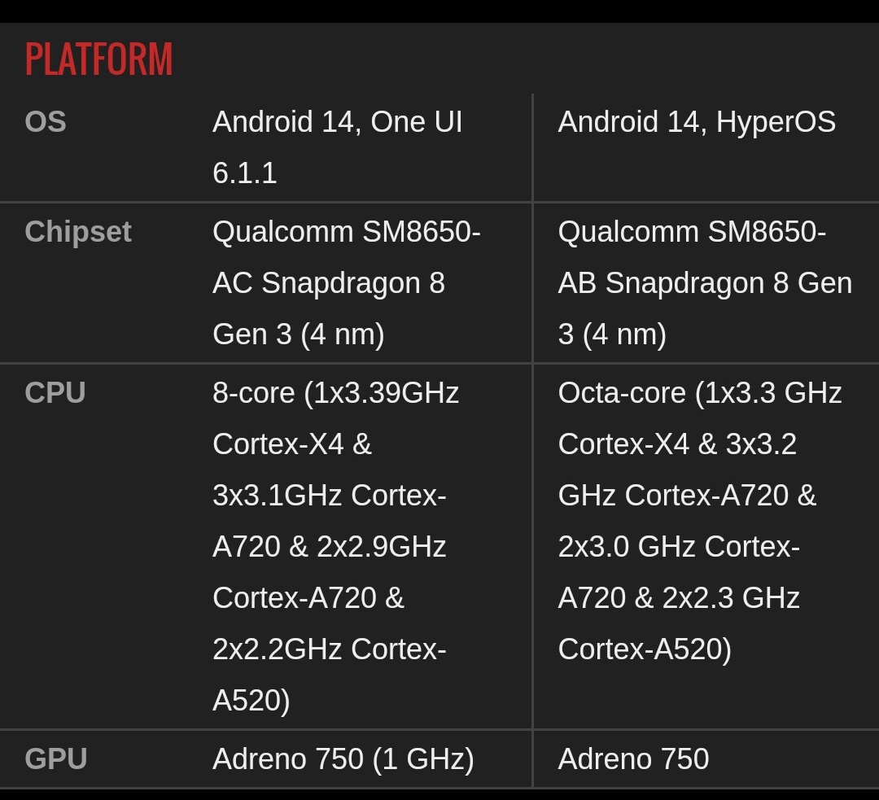Select the 'A720 & 2x2.3 GHz' line
The width and height of the screenshot is (879, 800).
pos(679,598)
